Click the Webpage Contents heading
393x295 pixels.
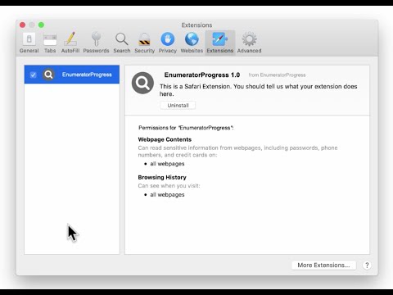(165, 139)
